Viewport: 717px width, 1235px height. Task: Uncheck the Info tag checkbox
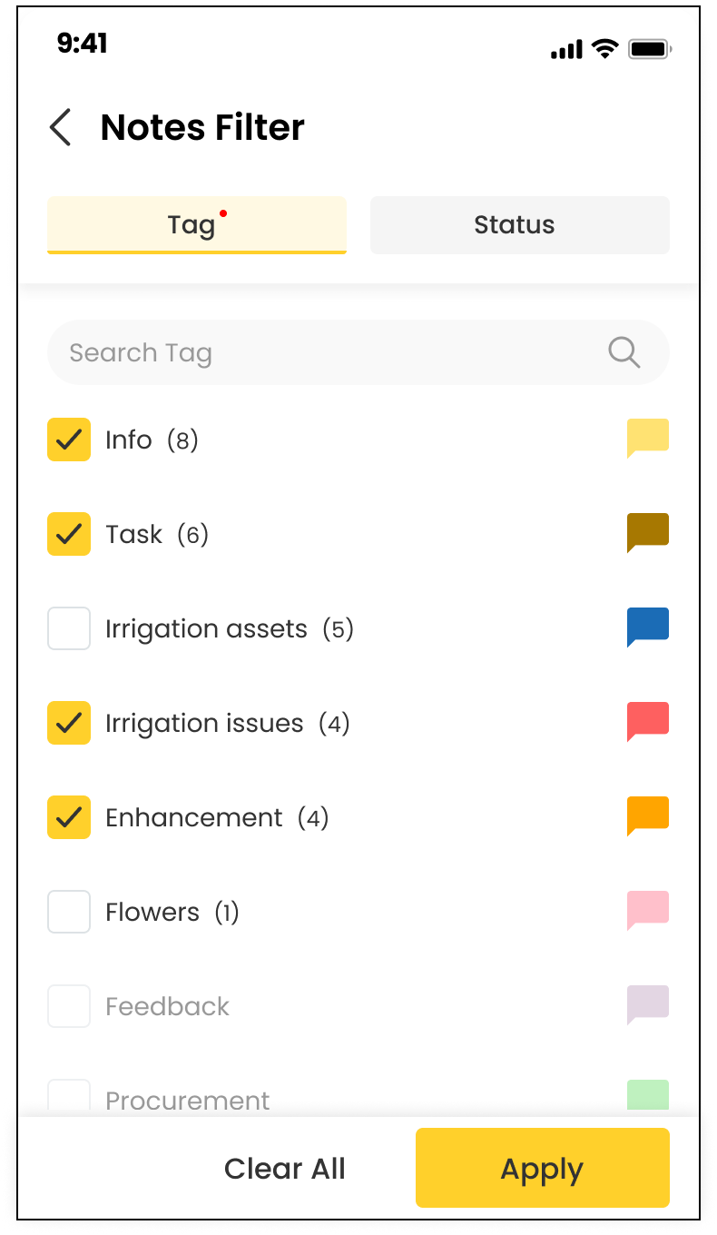tap(69, 440)
